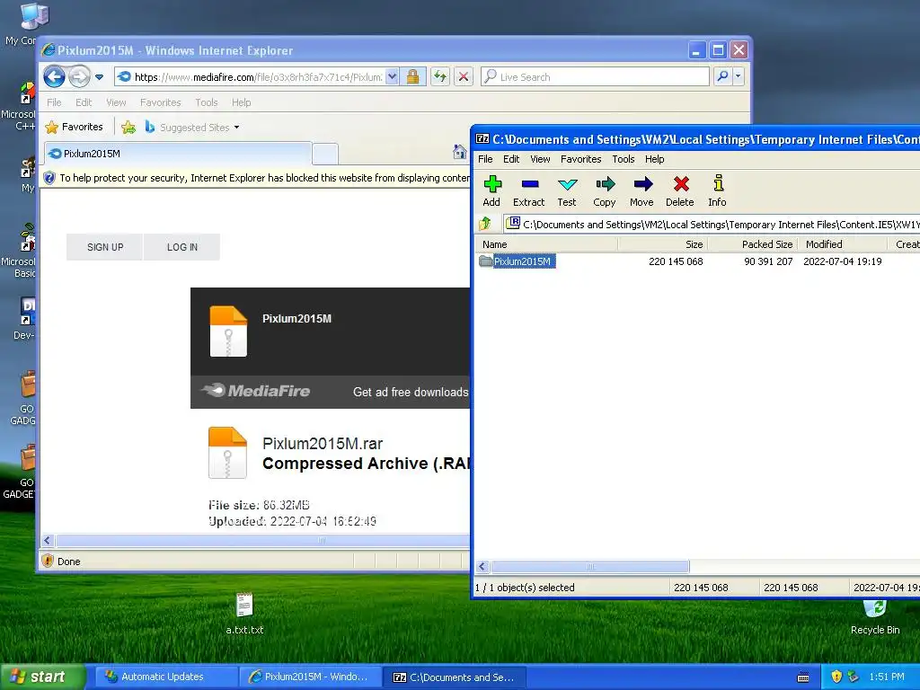Click the 1:51 PM taskbar clock
Image resolution: width=920 pixels, height=690 pixels.
[x=887, y=677]
